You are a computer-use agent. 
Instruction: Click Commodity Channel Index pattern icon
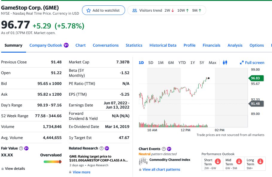[x=143, y=161]
